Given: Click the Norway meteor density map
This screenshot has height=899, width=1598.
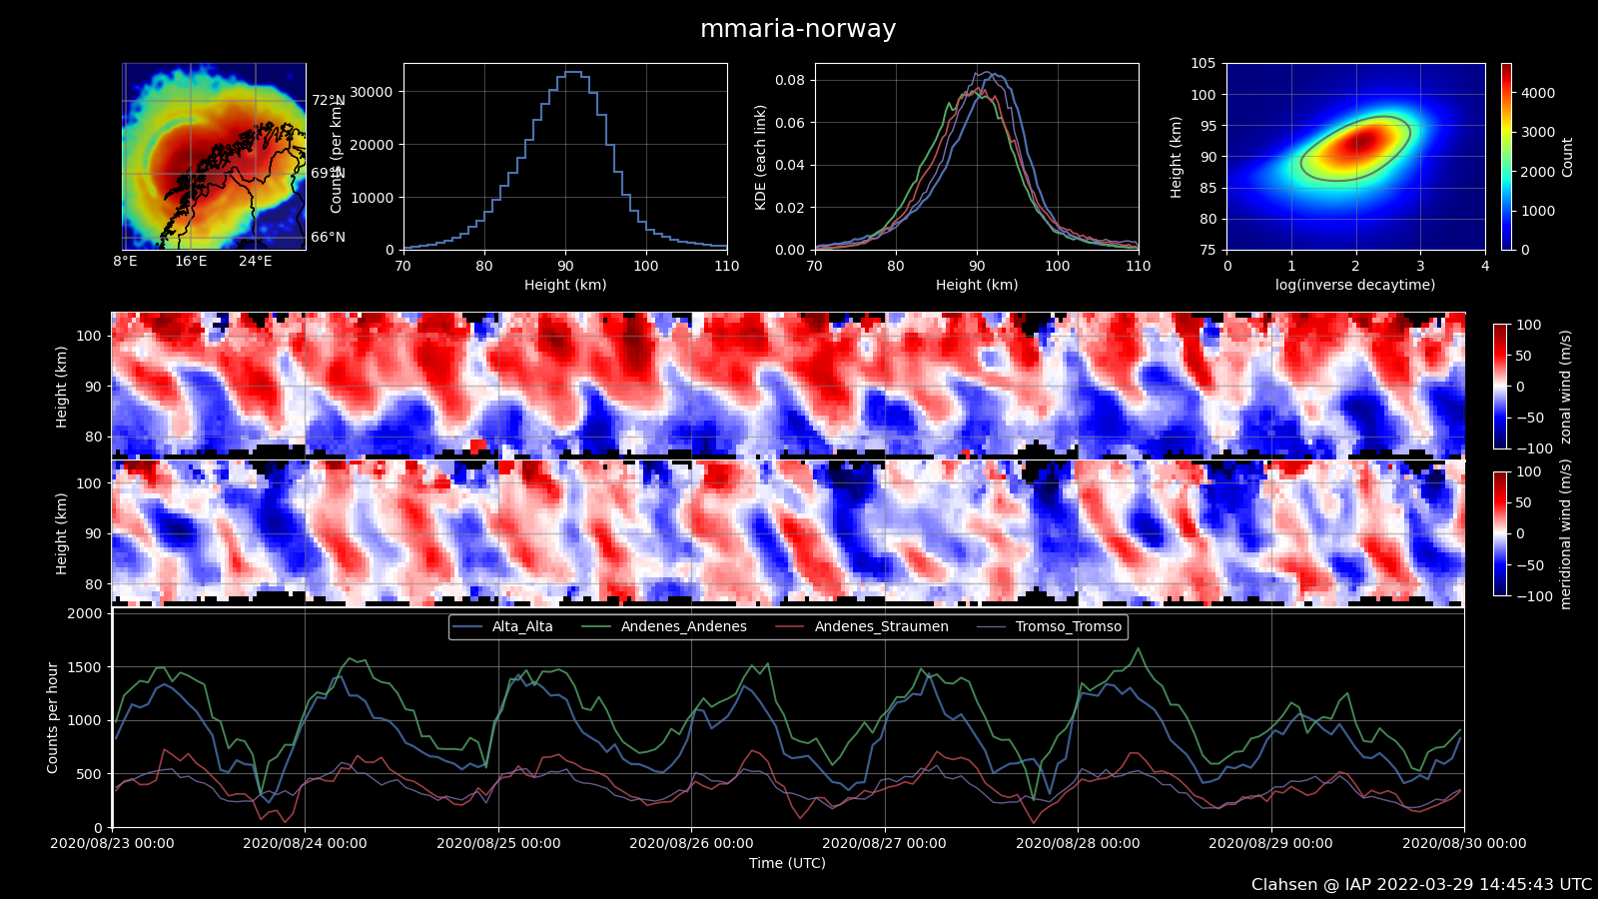Looking at the screenshot, I should (x=214, y=157).
